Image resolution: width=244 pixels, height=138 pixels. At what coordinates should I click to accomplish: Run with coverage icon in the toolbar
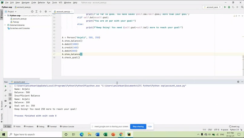(x=233, y=7)
